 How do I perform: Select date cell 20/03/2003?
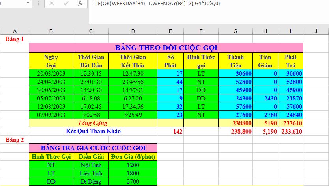click(x=51, y=73)
